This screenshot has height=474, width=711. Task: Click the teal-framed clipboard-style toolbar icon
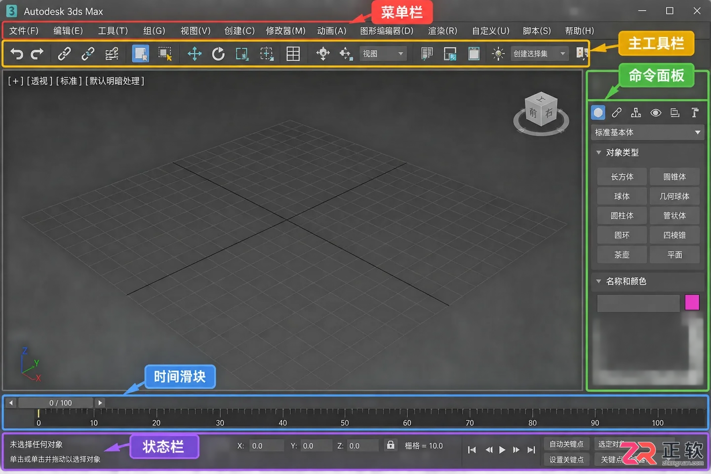[474, 53]
